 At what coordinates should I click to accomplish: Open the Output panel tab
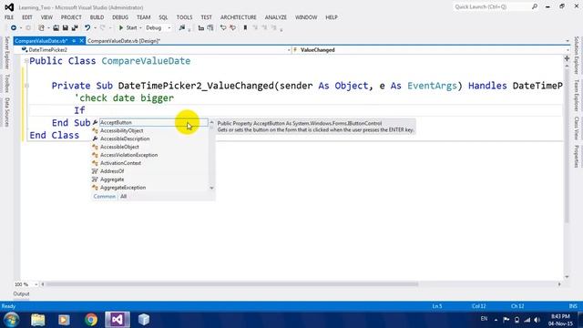coord(21,293)
